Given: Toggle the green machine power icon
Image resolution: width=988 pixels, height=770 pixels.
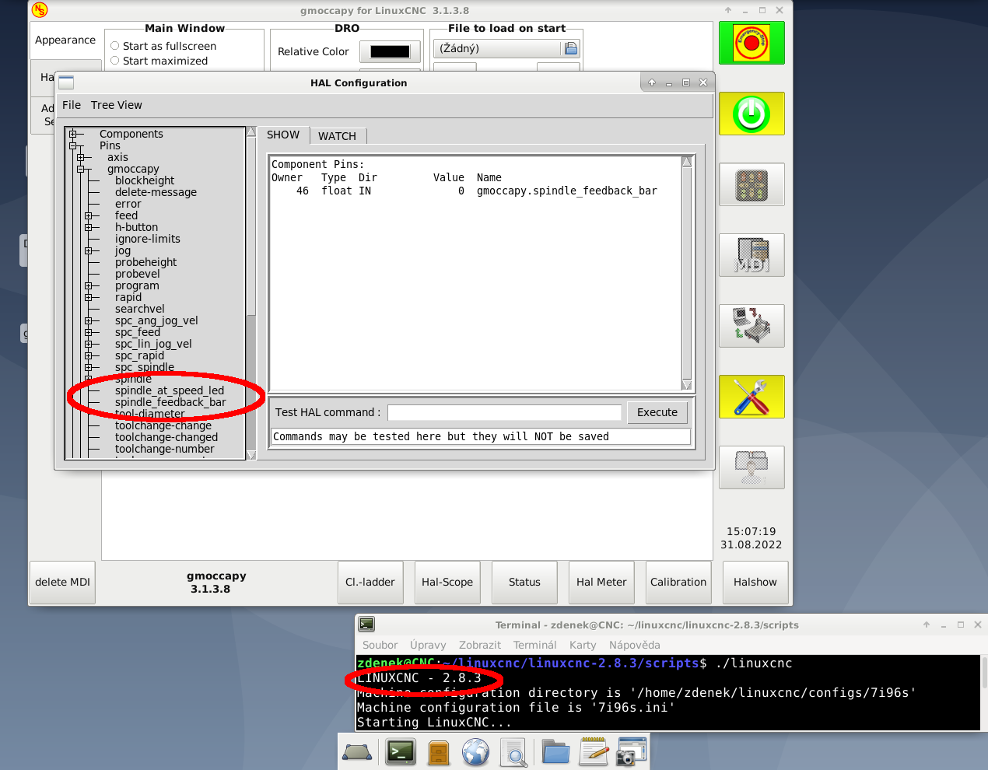Looking at the screenshot, I should tap(752, 114).
